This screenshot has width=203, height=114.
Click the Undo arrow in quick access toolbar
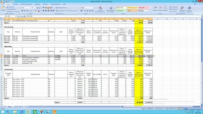tap(9, 1)
